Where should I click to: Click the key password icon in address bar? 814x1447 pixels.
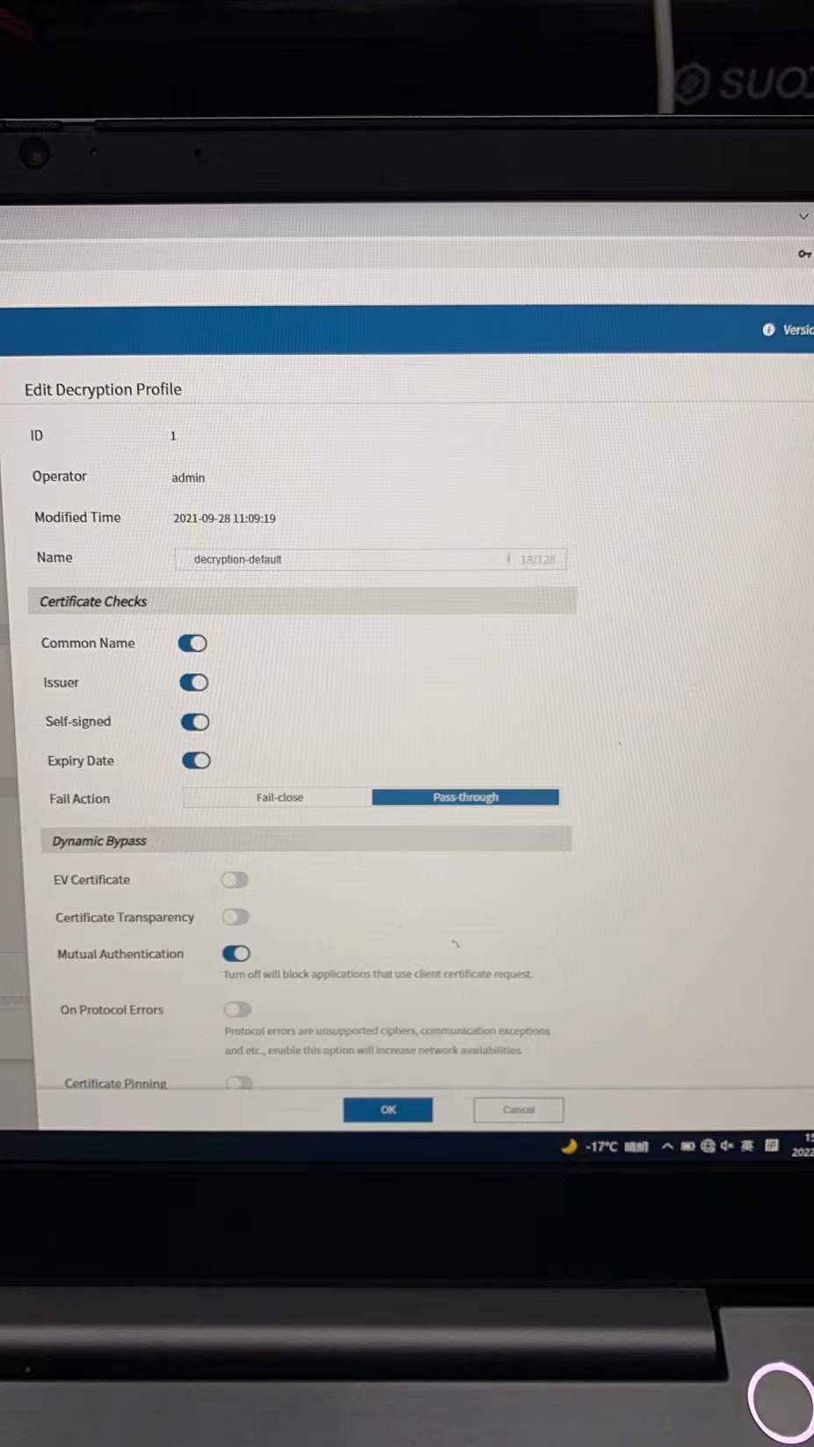(x=803, y=254)
